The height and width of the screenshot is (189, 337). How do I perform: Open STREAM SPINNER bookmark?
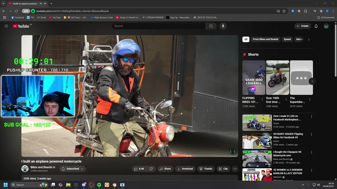pos(153,18)
